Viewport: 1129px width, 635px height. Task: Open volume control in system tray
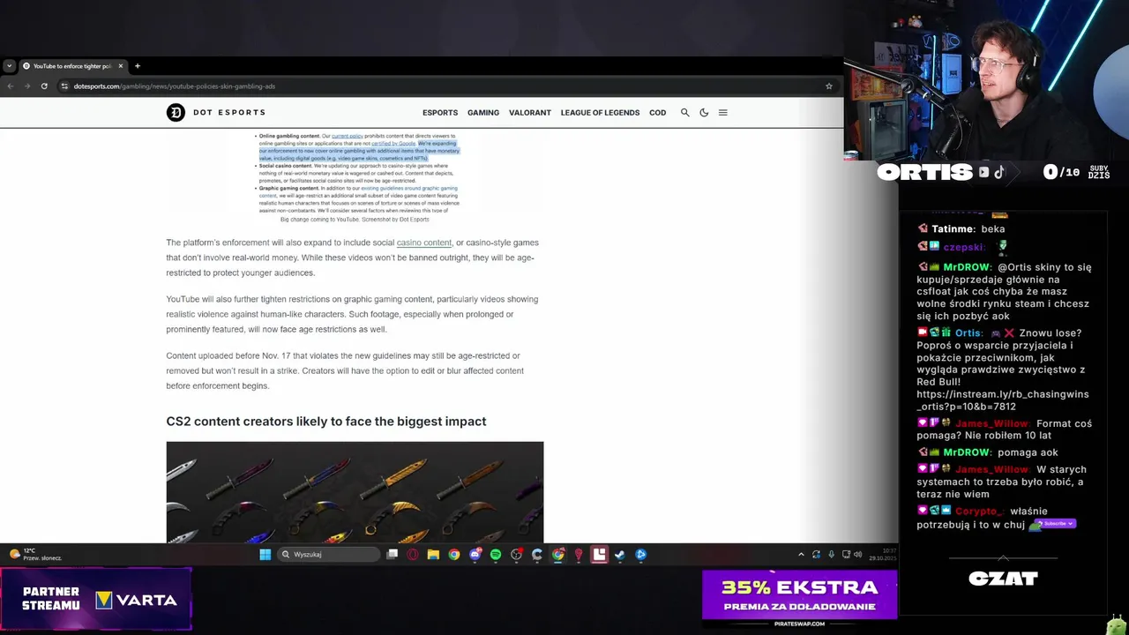[857, 555]
